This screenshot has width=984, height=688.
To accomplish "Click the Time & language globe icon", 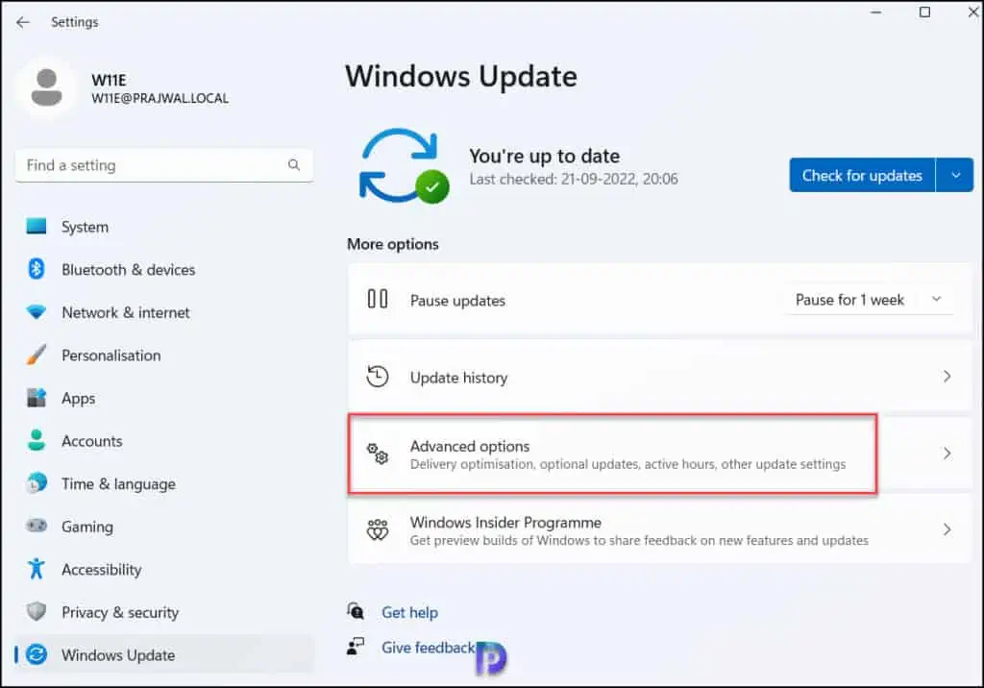I will (37, 482).
